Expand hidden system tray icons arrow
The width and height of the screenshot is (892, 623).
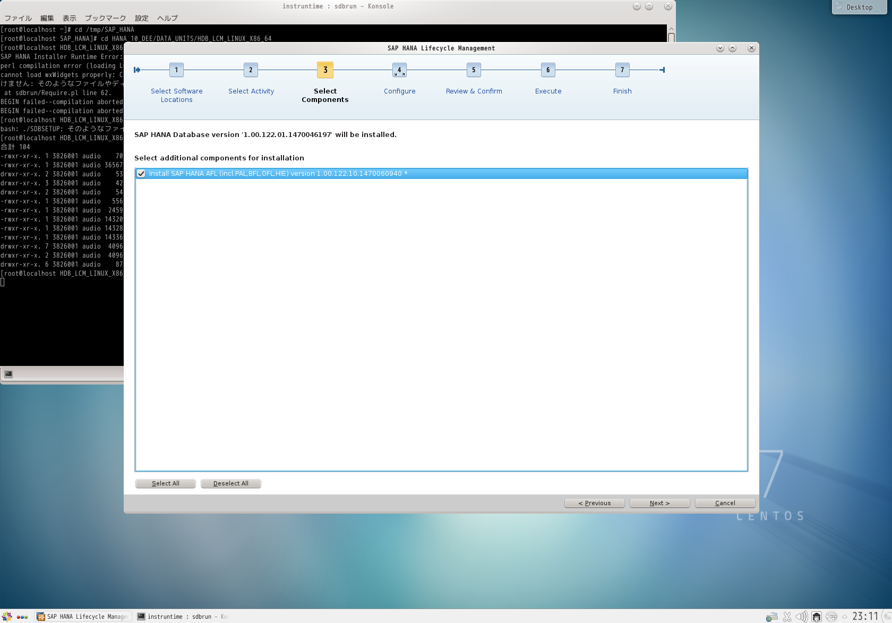pos(844,617)
